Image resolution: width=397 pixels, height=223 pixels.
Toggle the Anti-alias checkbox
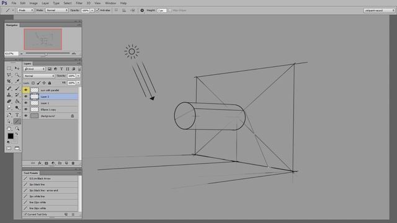click(97, 11)
